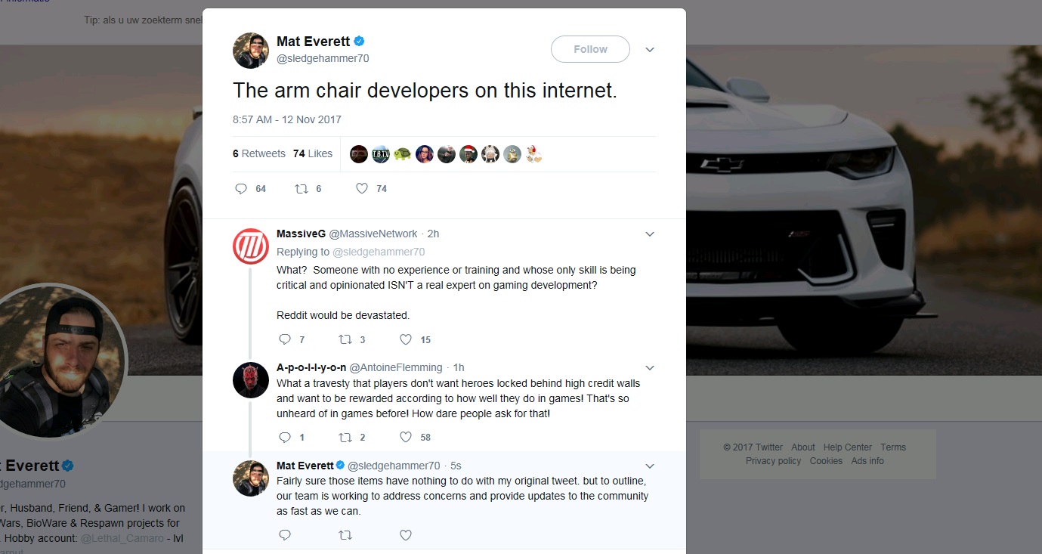
Task: Retweet the arm chair developers tweet
Action: [302, 189]
